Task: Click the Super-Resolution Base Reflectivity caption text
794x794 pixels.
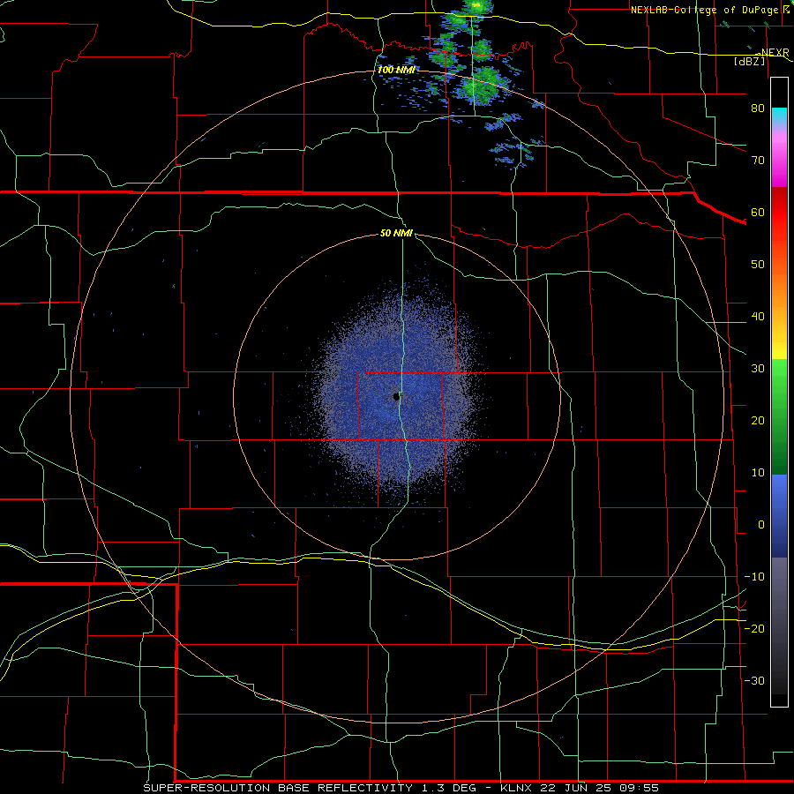Action: tap(401, 788)
